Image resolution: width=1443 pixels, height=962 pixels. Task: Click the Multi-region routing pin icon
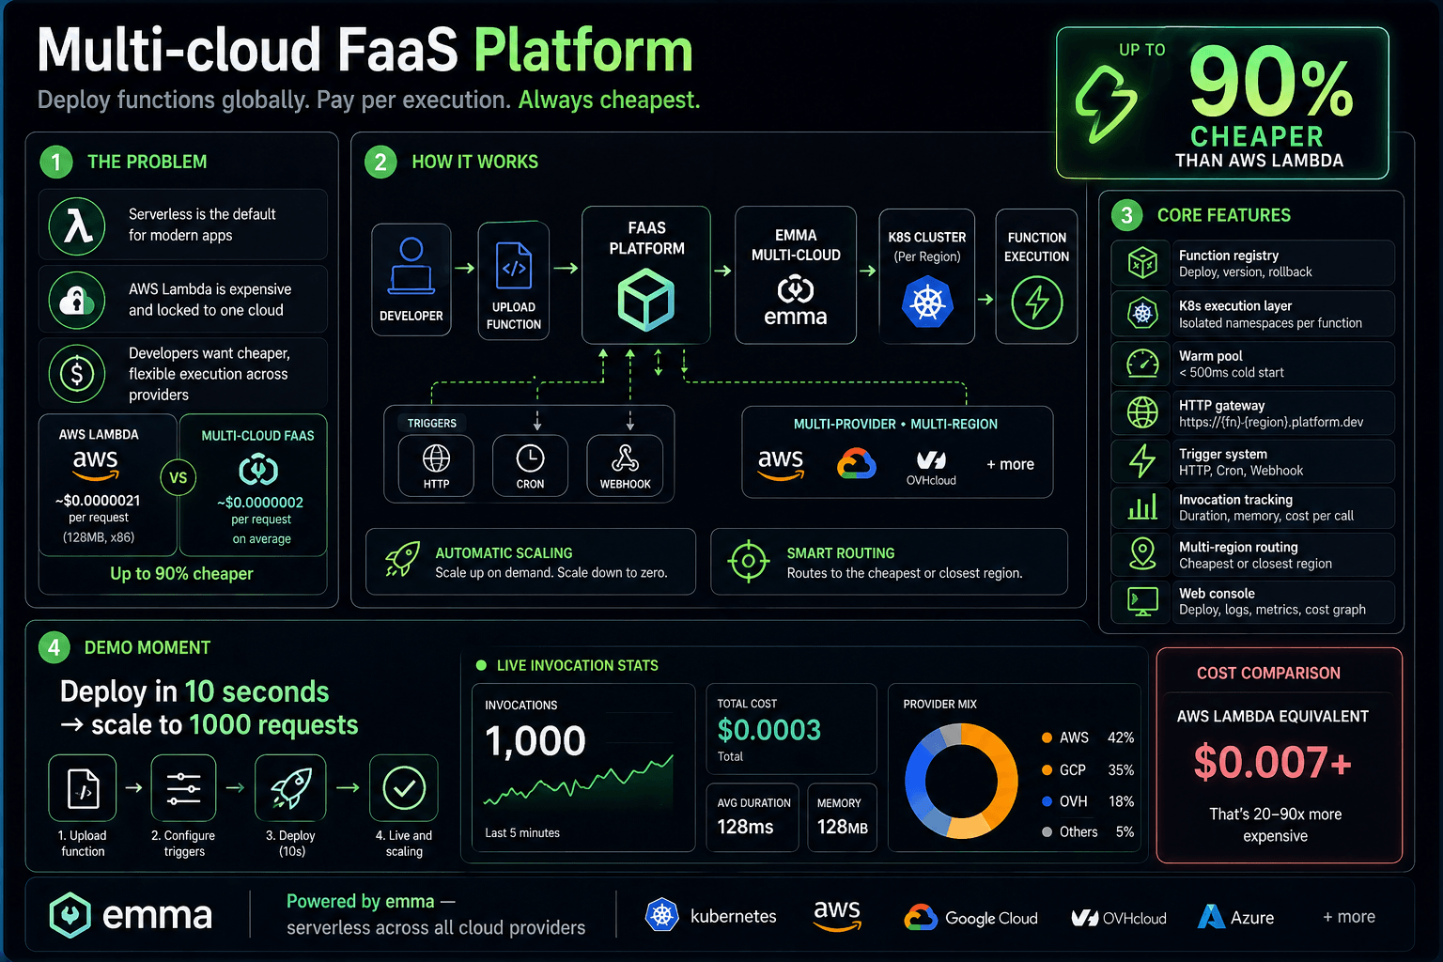click(x=1142, y=554)
